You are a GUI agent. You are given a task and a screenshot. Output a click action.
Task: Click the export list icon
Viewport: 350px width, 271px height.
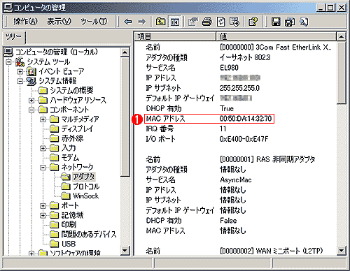(234, 22)
